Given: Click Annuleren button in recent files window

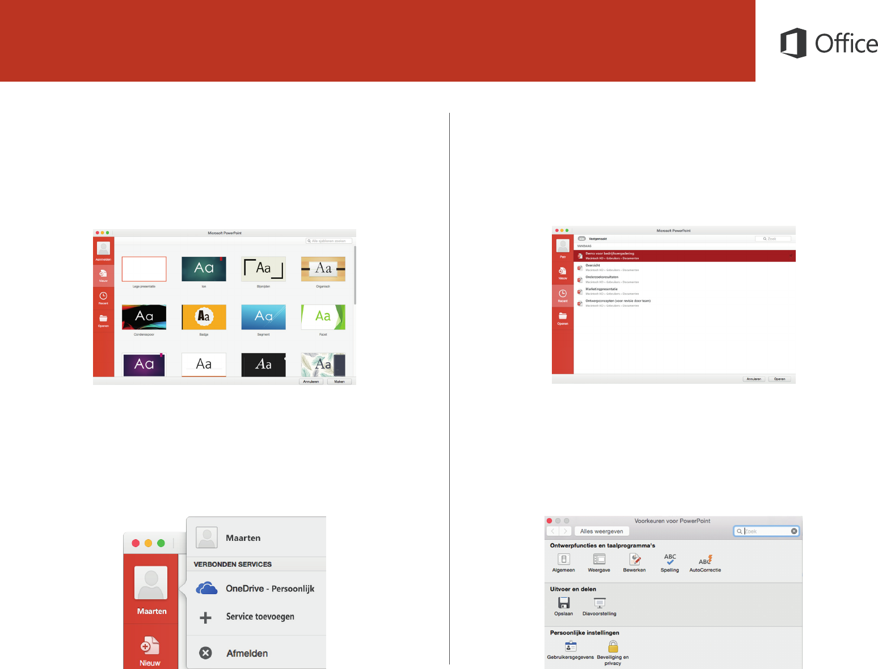Looking at the screenshot, I should (754, 379).
